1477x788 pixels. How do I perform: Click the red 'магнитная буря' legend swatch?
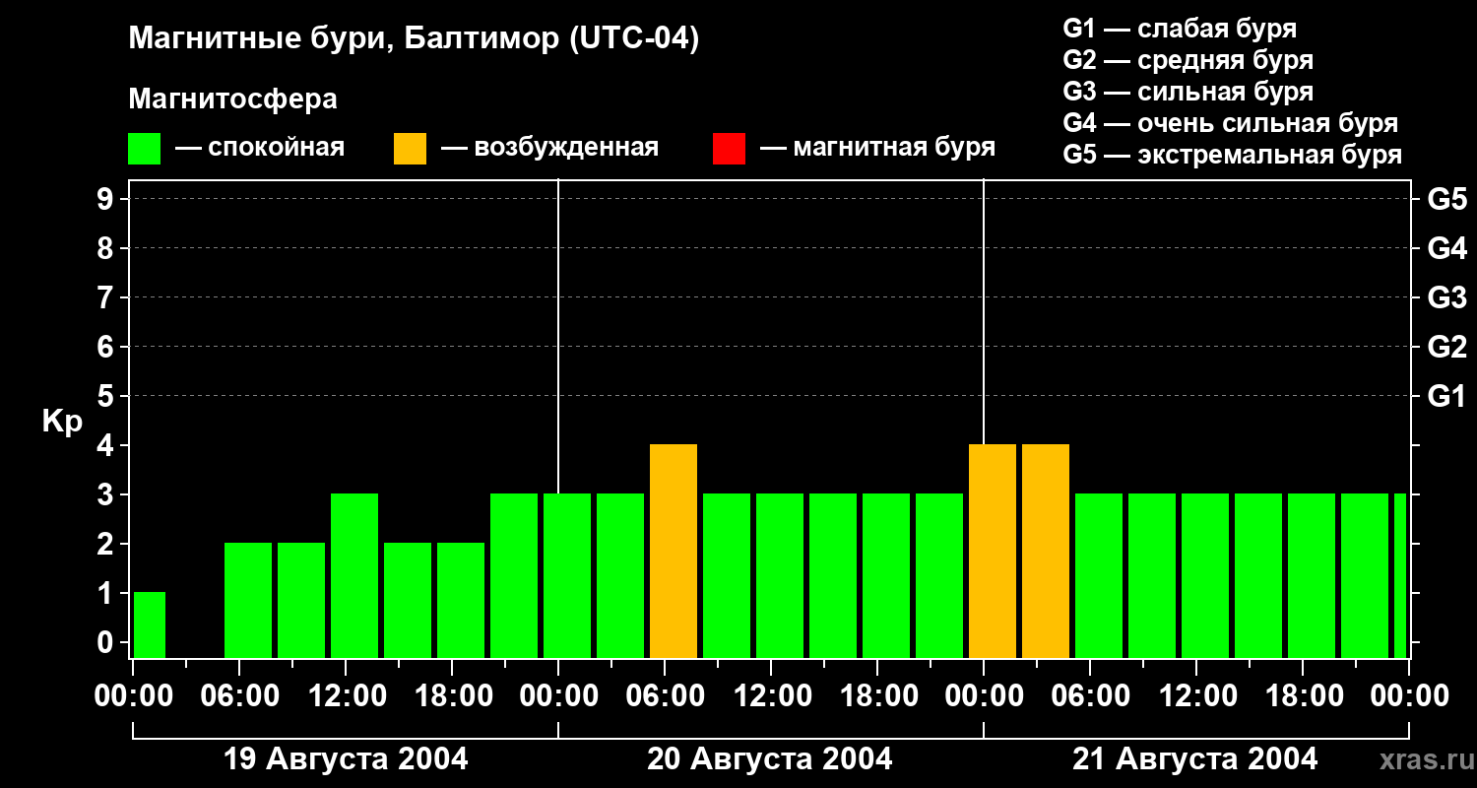point(729,149)
